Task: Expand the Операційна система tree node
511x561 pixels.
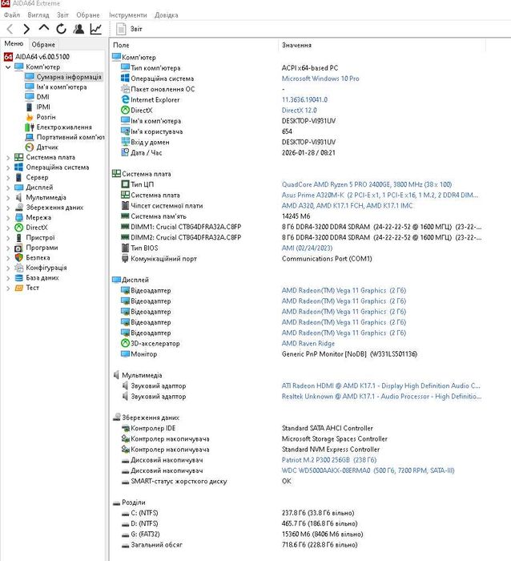Action: (x=8, y=167)
